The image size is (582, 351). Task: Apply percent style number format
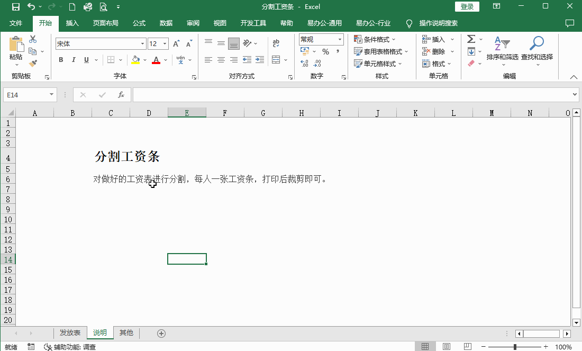pyautogui.click(x=325, y=52)
